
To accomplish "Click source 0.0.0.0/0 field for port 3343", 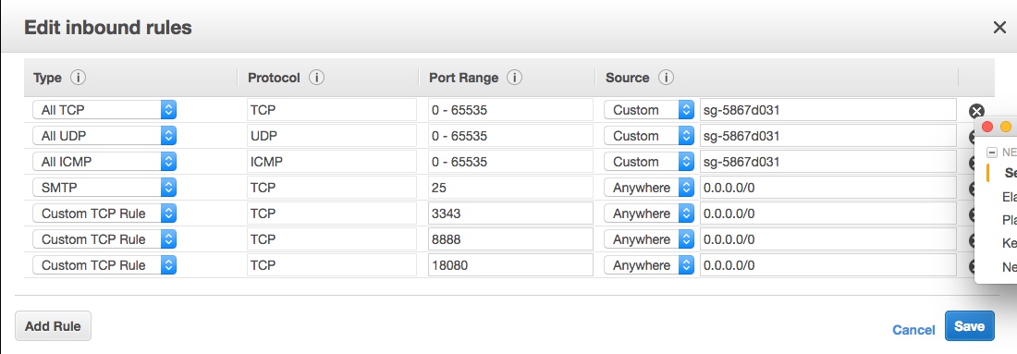I will pyautogui.click(x=828, y=214).
